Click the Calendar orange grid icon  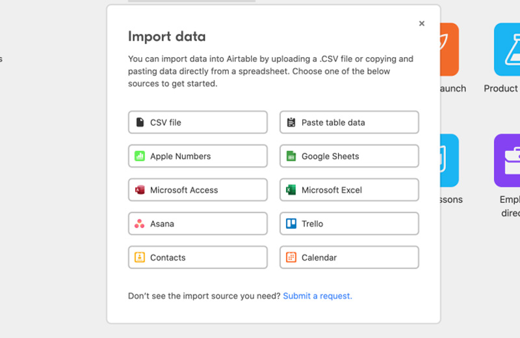coord(291,257)
